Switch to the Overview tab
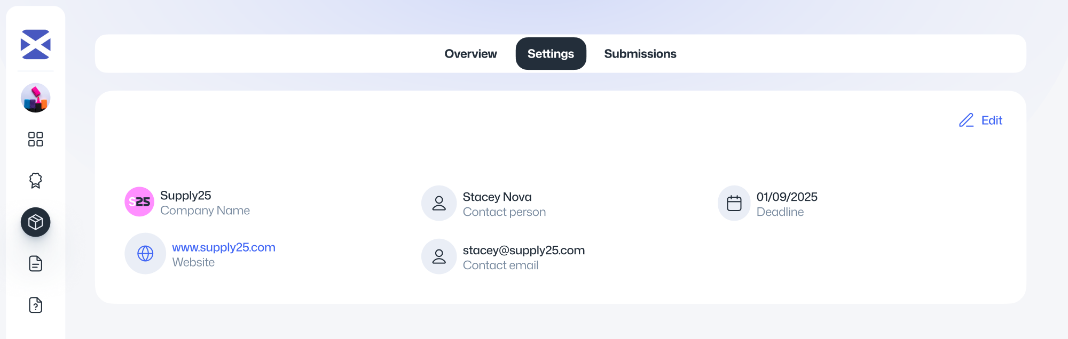Image resolution: width=1068 pixels, height=339 pixels. click(x=470, y=54)
